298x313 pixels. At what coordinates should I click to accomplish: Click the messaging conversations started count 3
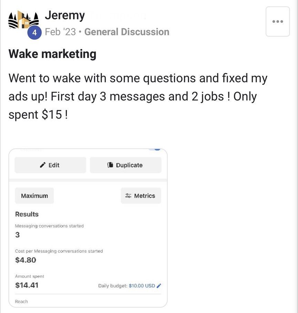18,235
